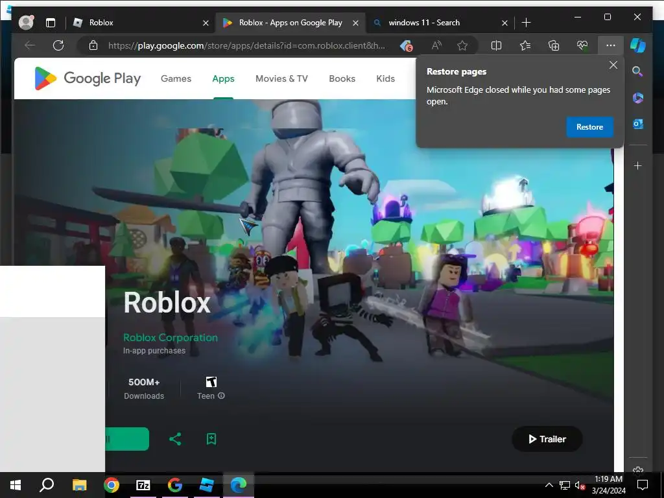
Task: Open the Kids section
Action: [x=385, y=78]
